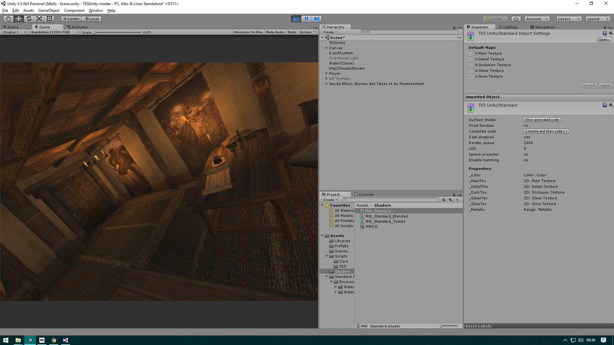Toggle Local handle rotation
Screen dimensions: 614x345
click(91, 19)
